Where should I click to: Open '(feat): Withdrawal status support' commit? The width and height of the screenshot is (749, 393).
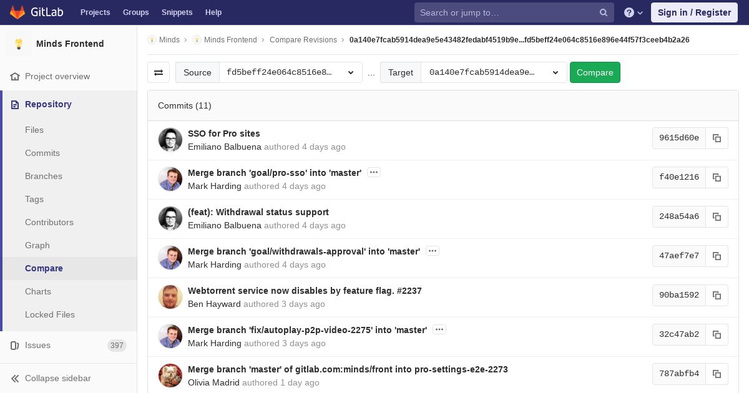(258, 212)
